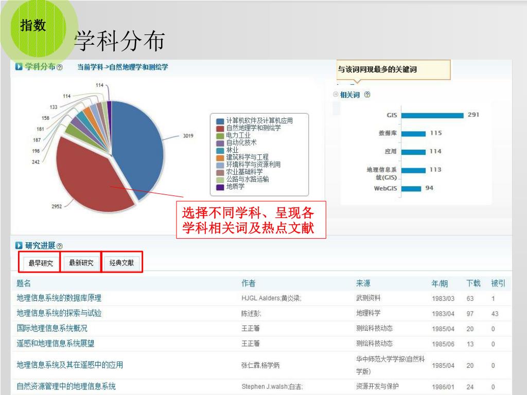Switch to the 最新研究 tab
The image size is (527, 395).
[81, 263]
